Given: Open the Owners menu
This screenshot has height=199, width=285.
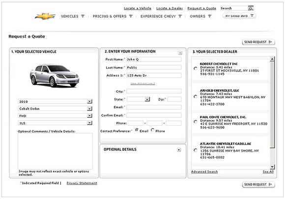Looking at the screenshot, I should point(200,16).
